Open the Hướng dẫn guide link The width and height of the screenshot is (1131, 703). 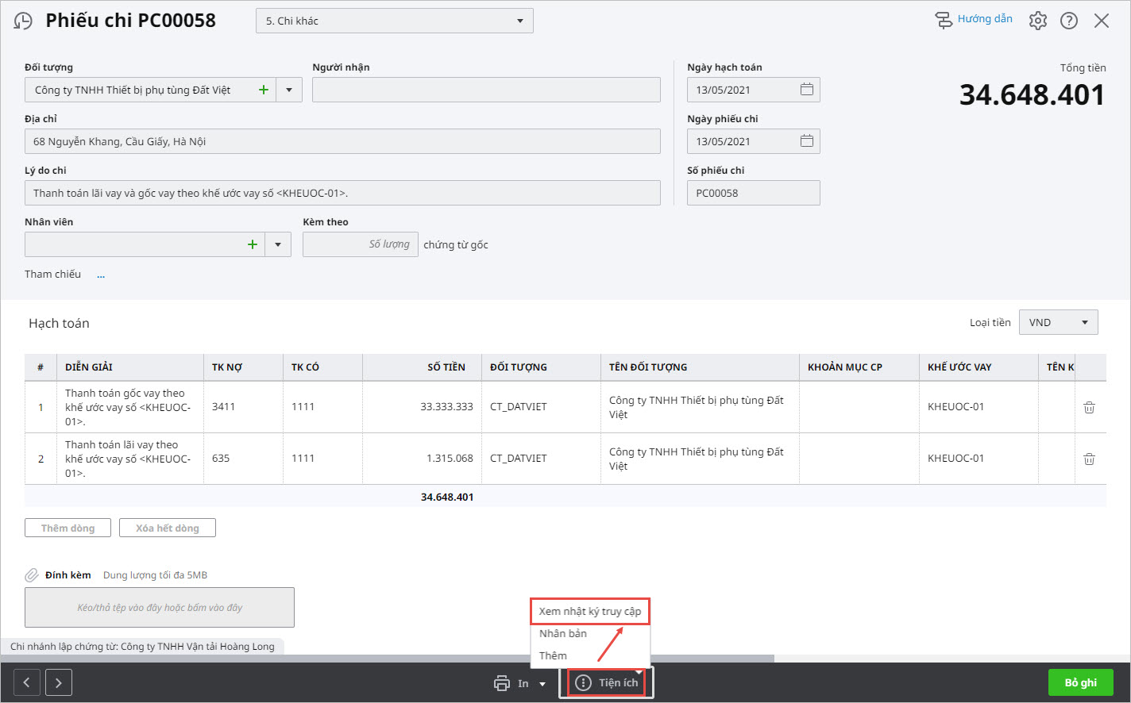click(x=974, y=19)
